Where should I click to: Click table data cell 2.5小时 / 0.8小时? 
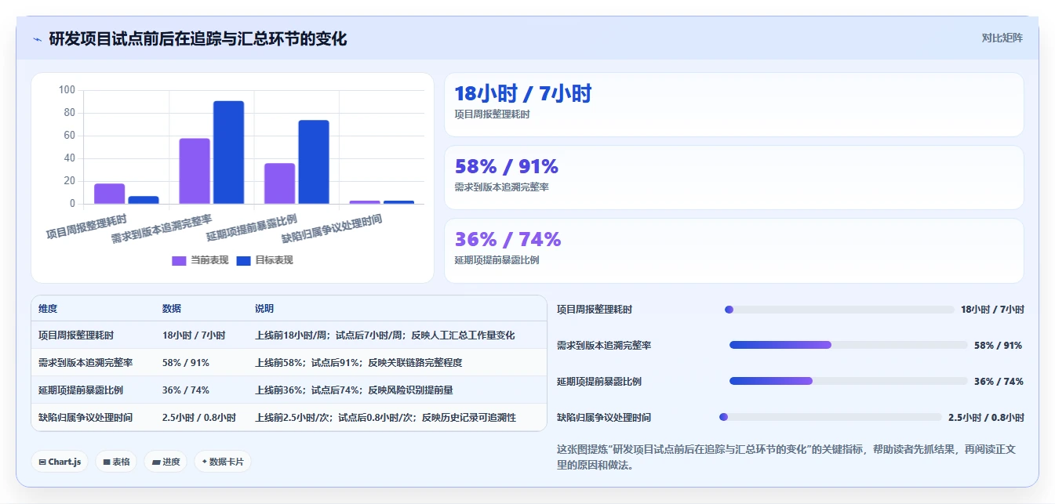199,417
